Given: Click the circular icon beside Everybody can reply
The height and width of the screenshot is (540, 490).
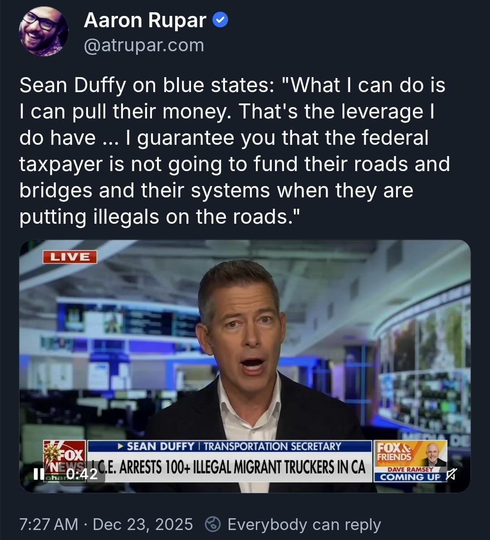Looking at the screenshot, I should coord(212,525).
